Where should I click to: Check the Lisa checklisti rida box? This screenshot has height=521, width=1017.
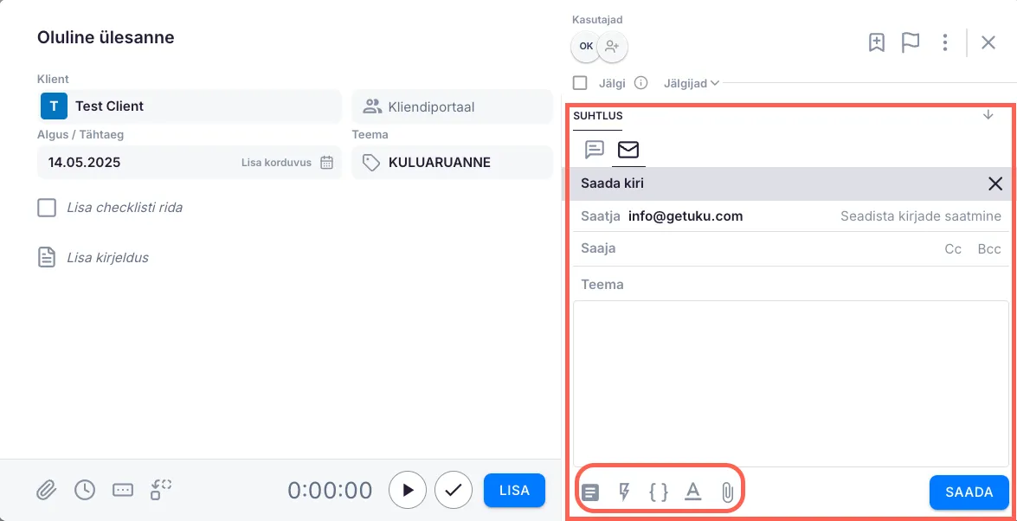point(47,208)
